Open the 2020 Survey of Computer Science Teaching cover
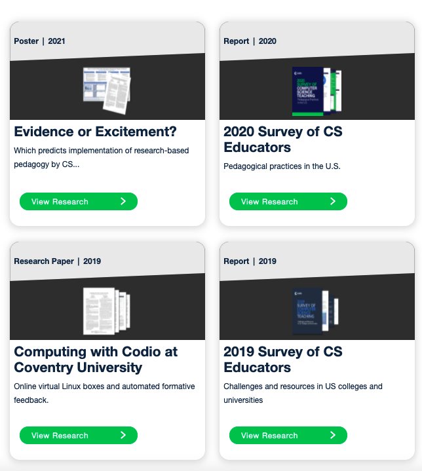Viewport: 422px width, 471px height. coord(316,91)
